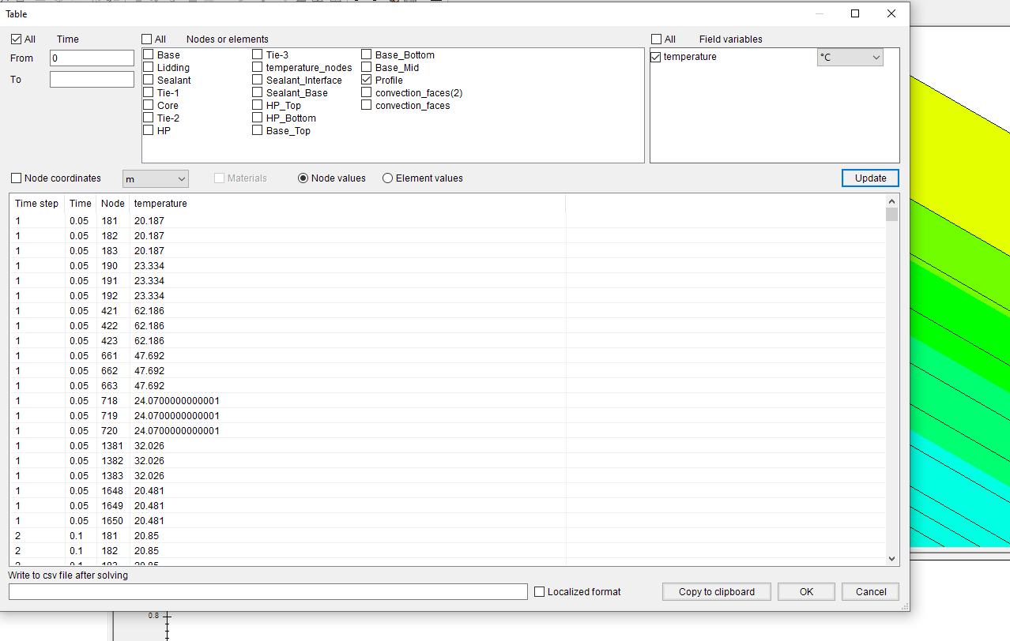Click scrollbar down arrow in results table

(x=891, y=558)
